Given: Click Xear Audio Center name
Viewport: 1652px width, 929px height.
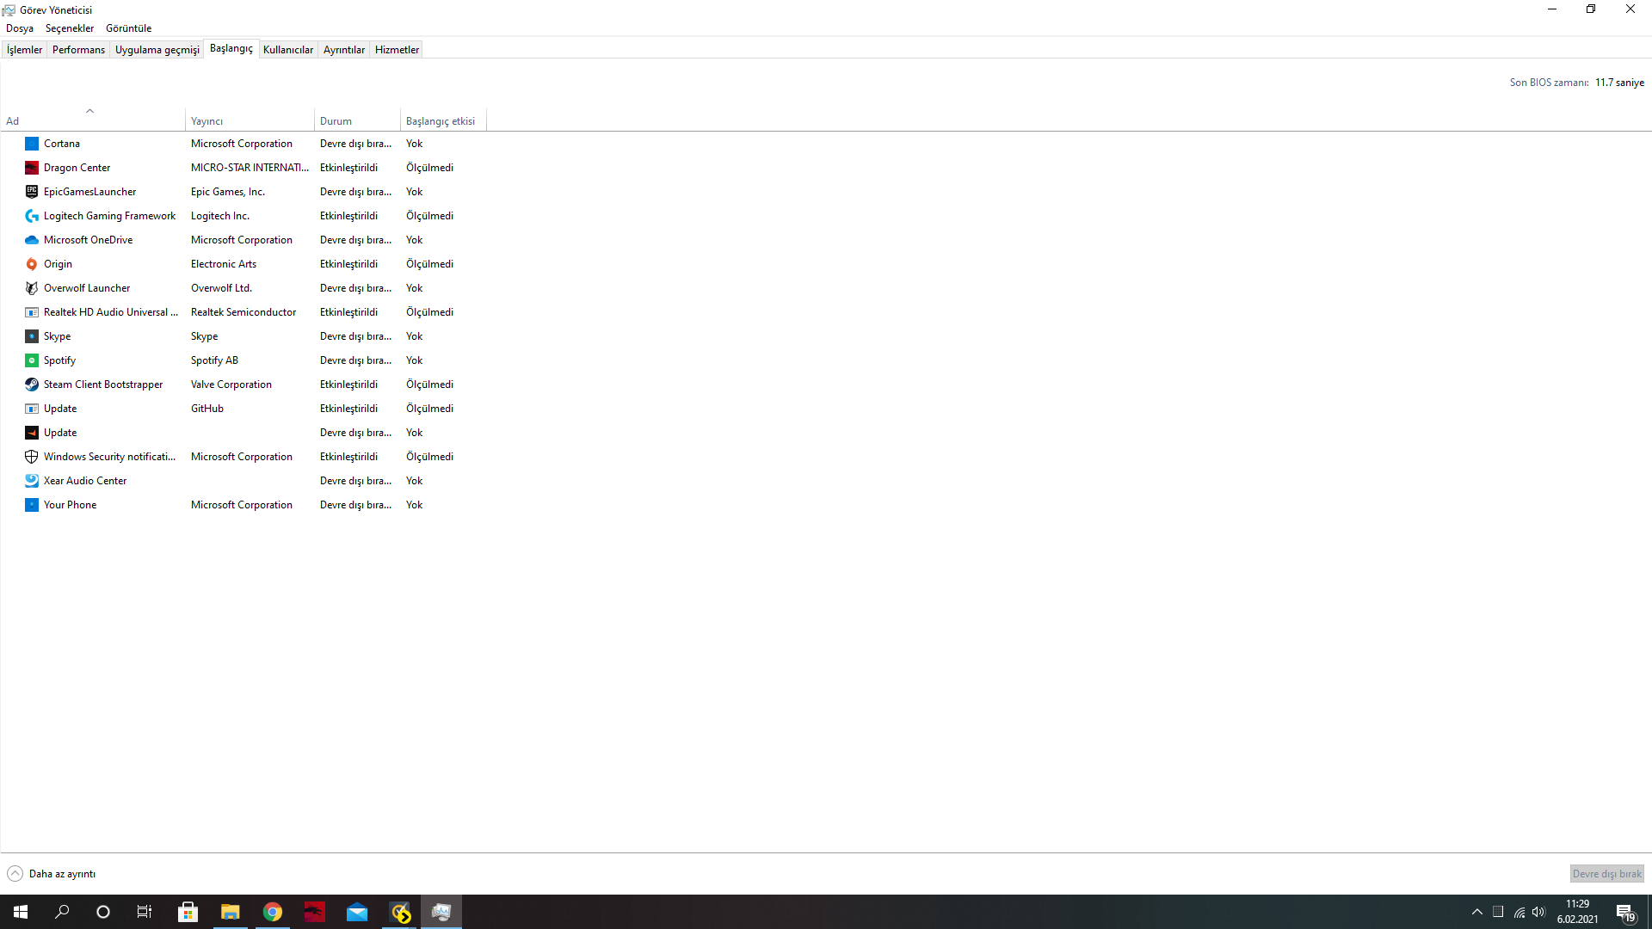Looking at the screenshot, I should click(85, 481).
